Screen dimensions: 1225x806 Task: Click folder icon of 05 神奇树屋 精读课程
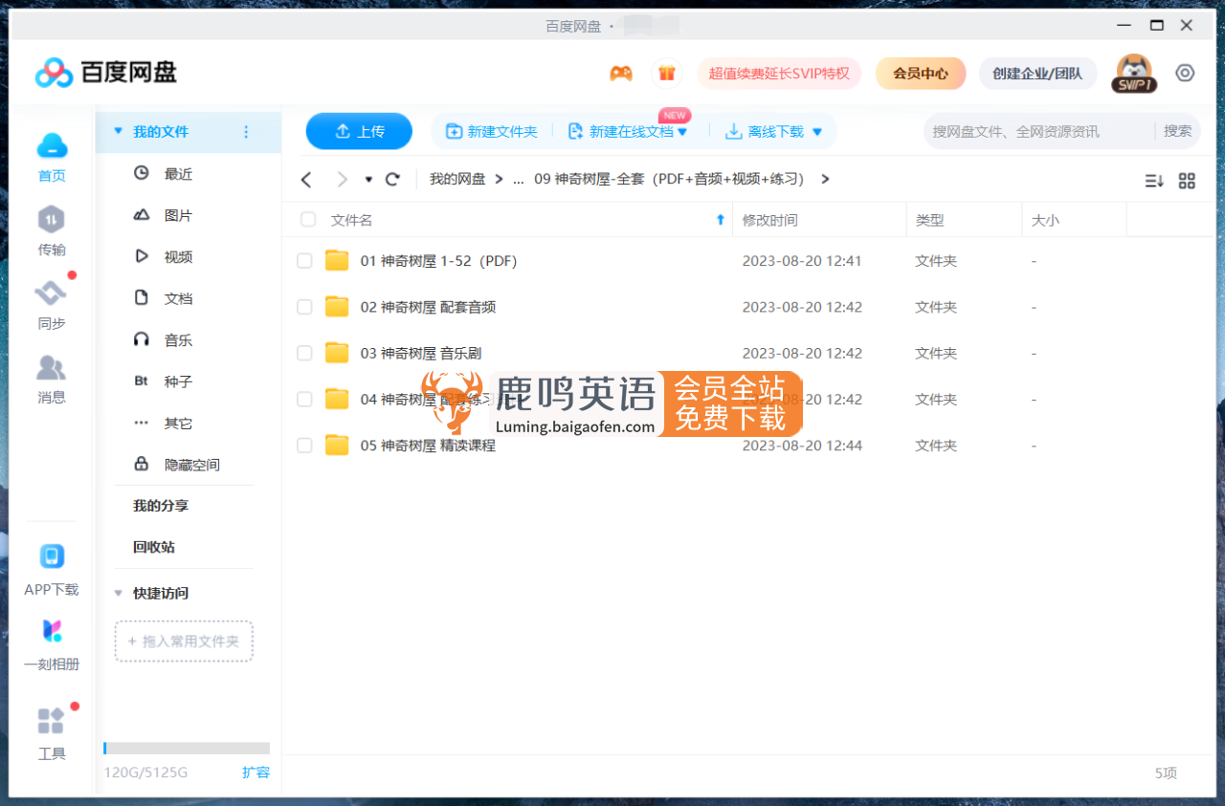(337, 445)
